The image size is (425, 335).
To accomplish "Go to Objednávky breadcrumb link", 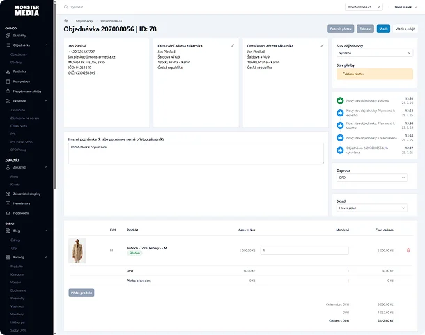I will tap(84, 22).
